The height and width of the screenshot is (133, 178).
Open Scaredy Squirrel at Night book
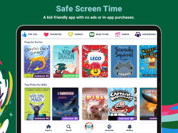[124, 62]
